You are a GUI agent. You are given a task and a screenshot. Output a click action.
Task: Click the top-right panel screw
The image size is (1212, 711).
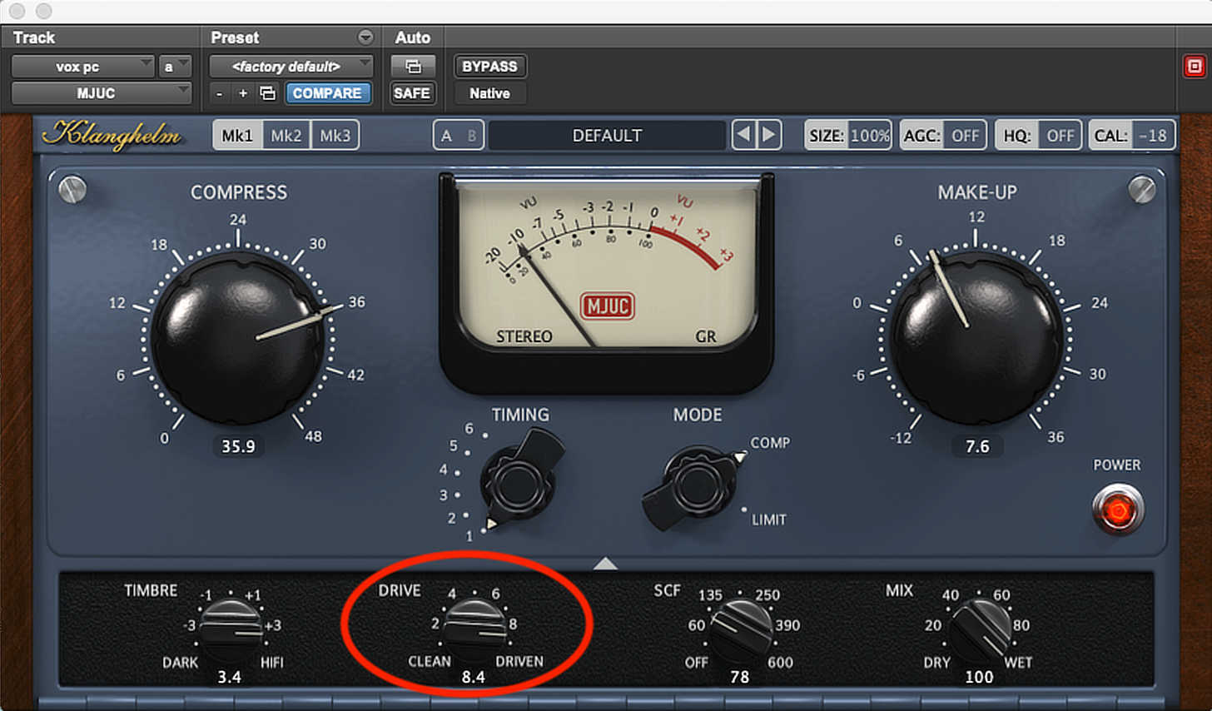coord(1141,189)
